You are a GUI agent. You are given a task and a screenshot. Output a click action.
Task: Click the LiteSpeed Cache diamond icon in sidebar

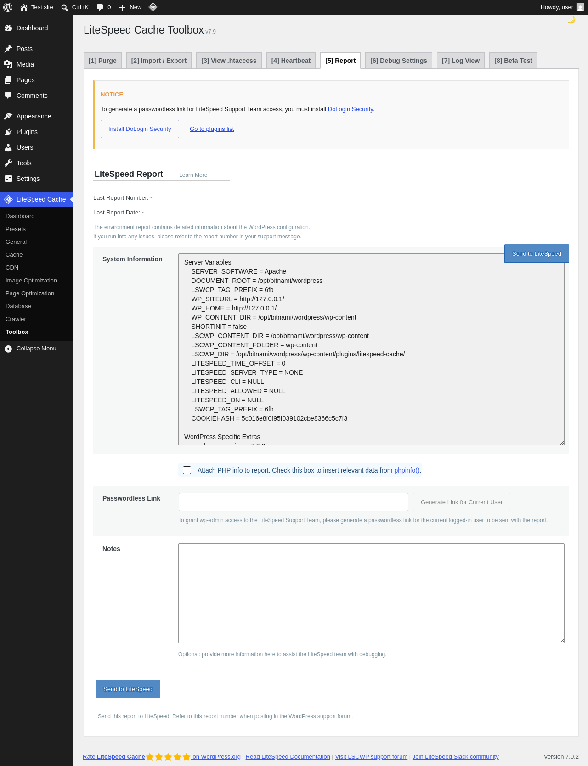(8, 199)
